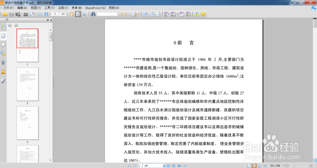Select the Text Select tool
Viewport: 317px width, 168px height.
78,14
